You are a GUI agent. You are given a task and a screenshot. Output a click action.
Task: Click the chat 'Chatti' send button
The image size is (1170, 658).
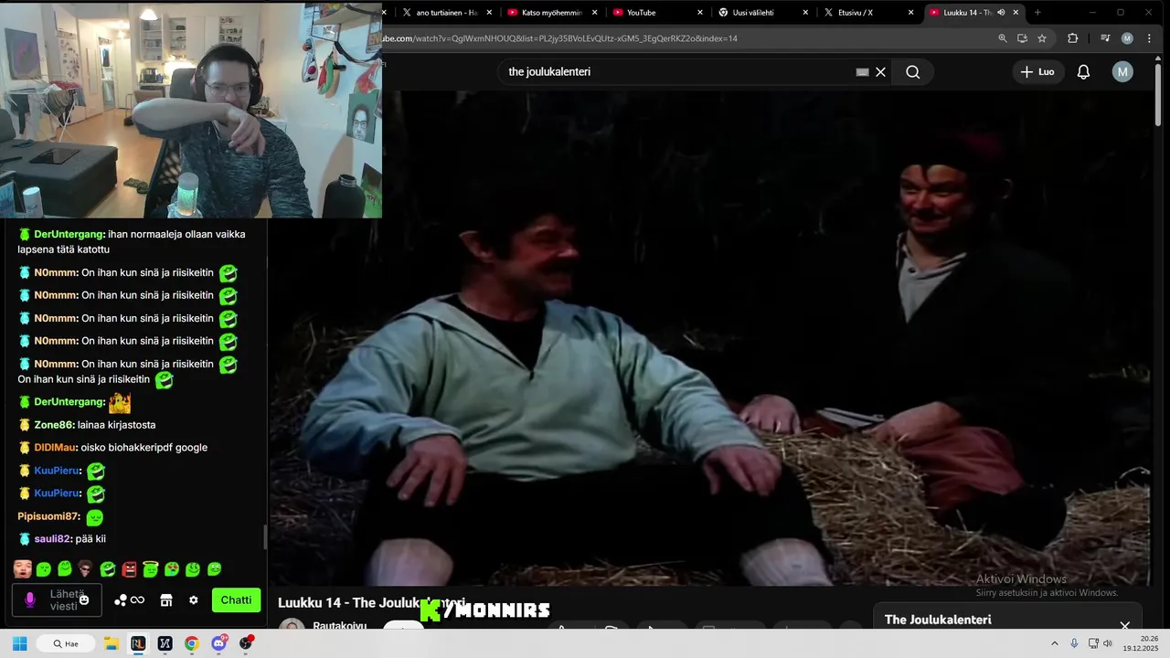(x=236, y=600)
